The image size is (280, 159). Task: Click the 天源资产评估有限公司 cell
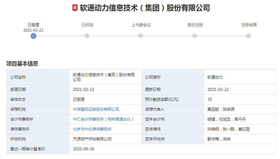(x=105, y=139)
